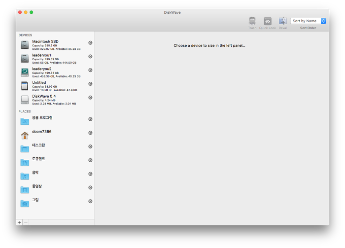Click the refresh arrow for 데스크탑
The image size is (345, 248).
click(90, 146)
